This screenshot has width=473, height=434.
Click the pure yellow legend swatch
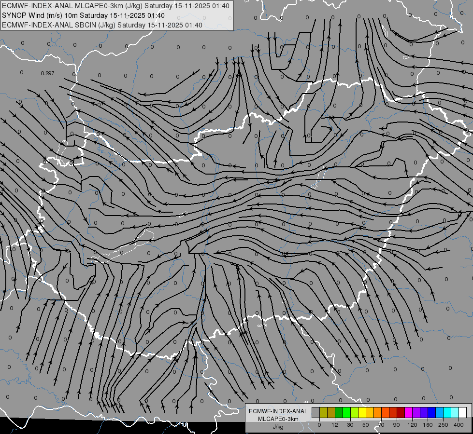pyautogui.click(x=362, y=412)
